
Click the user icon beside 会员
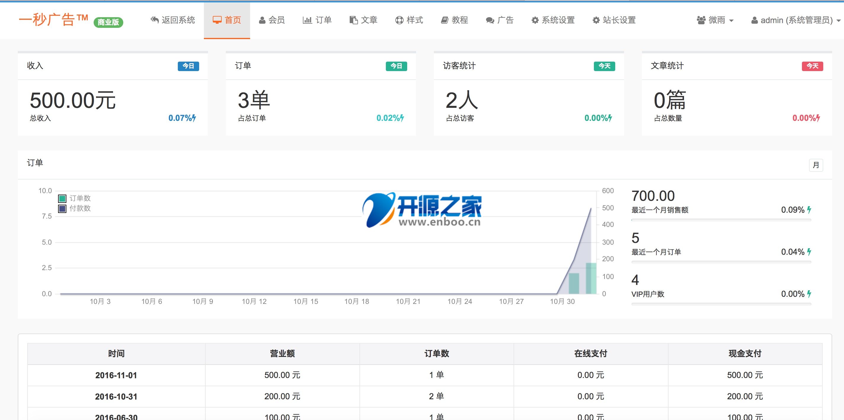pyautogui.click(x=262, y=20)
